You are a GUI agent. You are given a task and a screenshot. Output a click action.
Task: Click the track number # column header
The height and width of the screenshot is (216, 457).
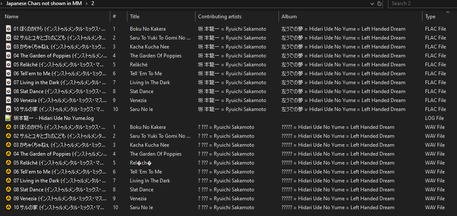(x=114, y=17)
